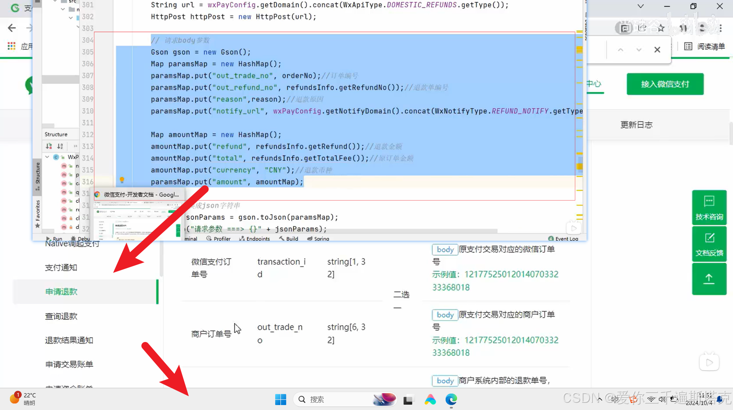
Task: Open the weather widget showing 22°C
Action: pyautogui.click(x=23, y=399)
